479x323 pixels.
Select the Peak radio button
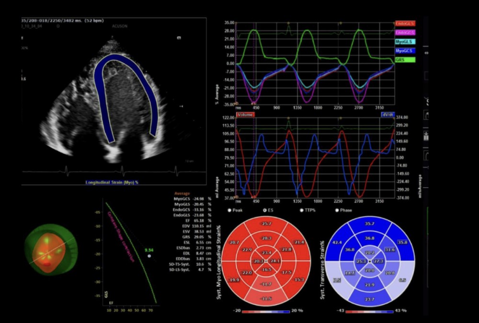tap(230, 210)
